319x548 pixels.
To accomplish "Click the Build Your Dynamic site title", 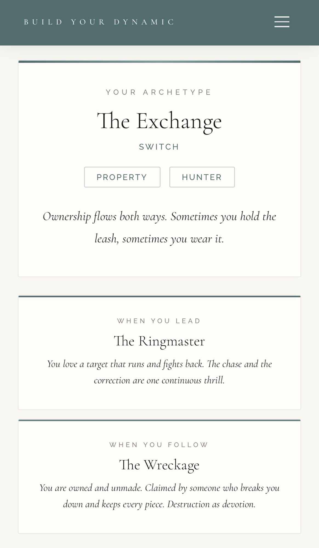I will [x=99, y=22].
